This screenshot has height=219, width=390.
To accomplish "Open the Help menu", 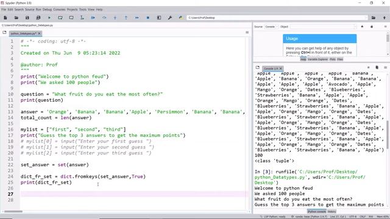I will click(99, 10).
